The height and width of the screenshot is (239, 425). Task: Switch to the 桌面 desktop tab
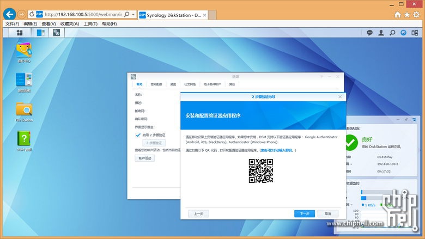click(x=173, y=84)
